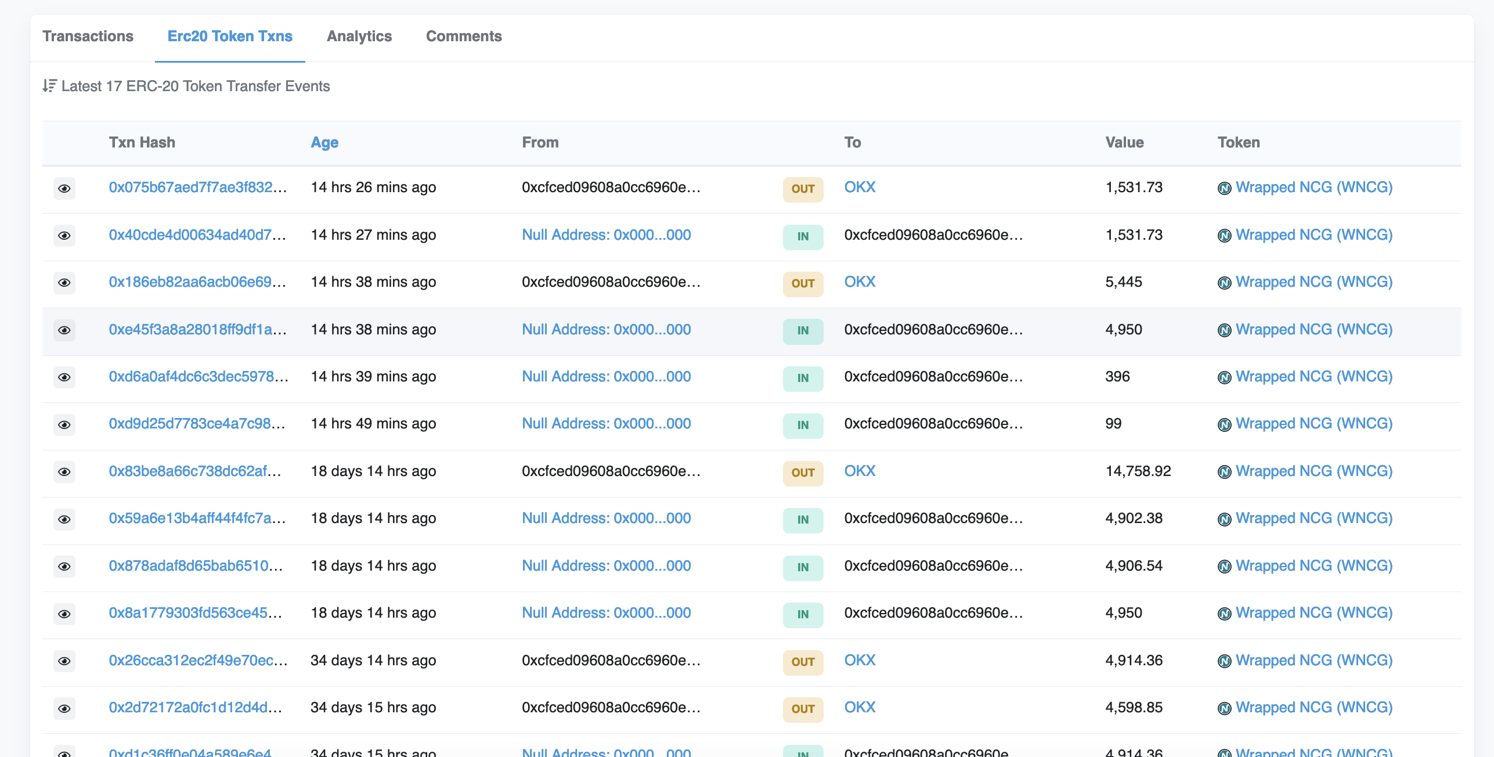The image size is (1494, 757).
Task: Click the WNCG token icon on the first row
Action: point(1225,188)
